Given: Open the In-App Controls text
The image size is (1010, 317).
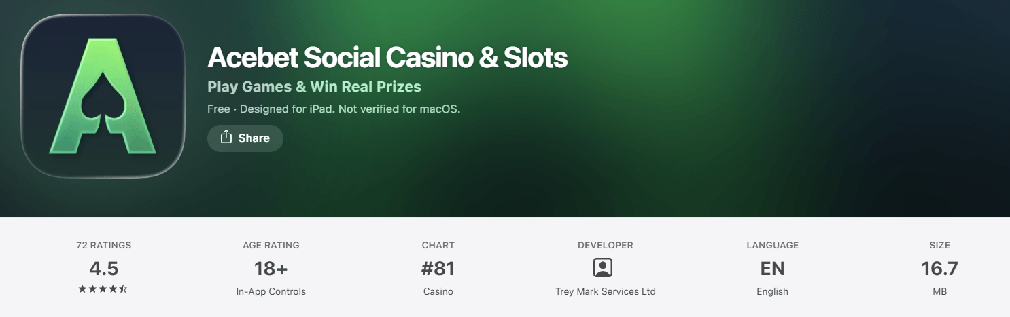Looking at the screenshot, I should click(271, 291).
